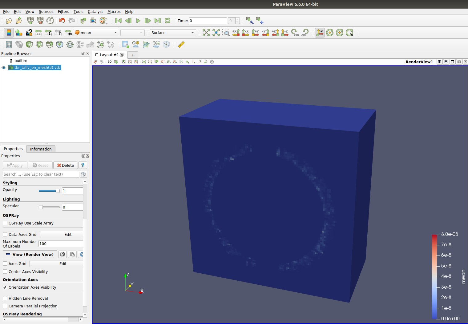Apply the Clip filter
The image size is (468, 324).
pos(29,44)
